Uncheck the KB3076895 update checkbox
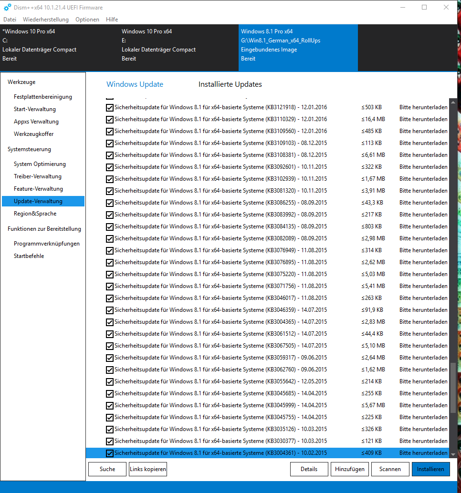Viewport: 461px width, 493px height. [x=109, y=263]
